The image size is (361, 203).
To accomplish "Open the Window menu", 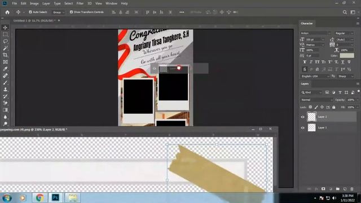I will click(112, 3).
